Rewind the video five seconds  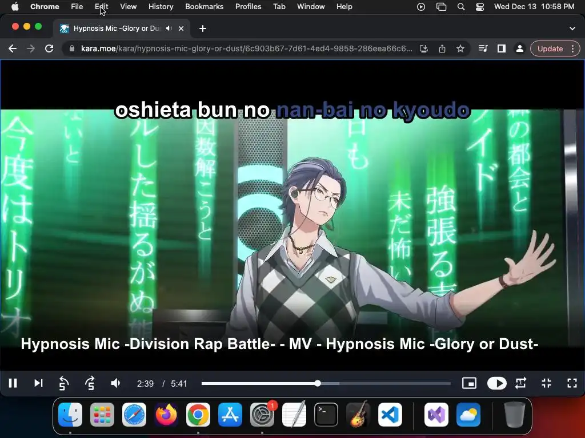64,383
